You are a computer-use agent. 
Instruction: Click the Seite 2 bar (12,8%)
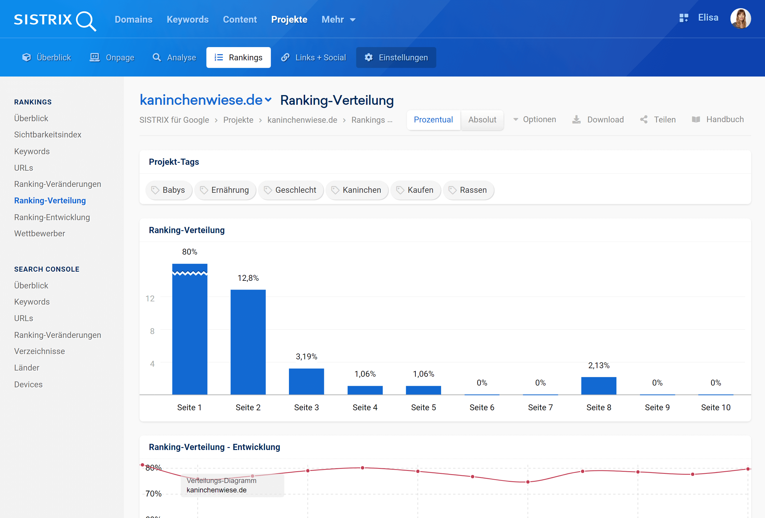[248, 342]
